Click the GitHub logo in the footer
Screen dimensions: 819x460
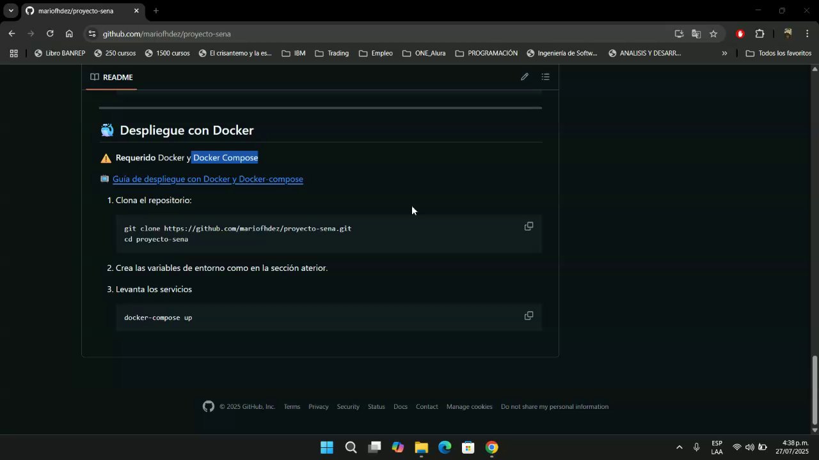tap(209, 406)
